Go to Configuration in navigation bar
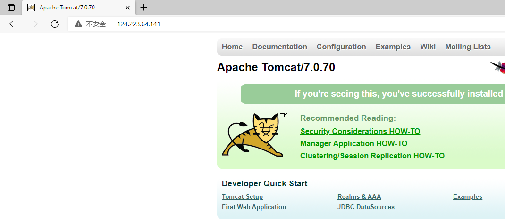This screenshot has height=220, width=505. 341,47
